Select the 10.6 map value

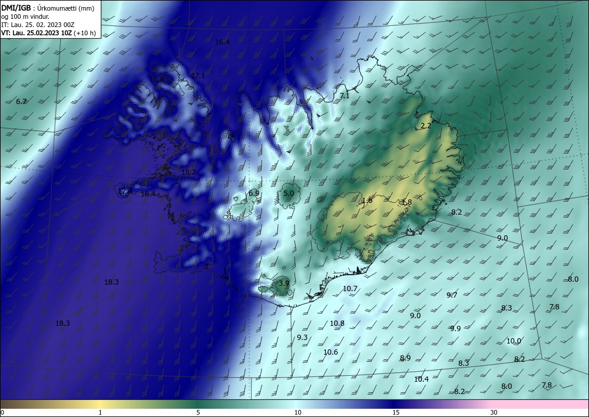[x=330, y=352]
